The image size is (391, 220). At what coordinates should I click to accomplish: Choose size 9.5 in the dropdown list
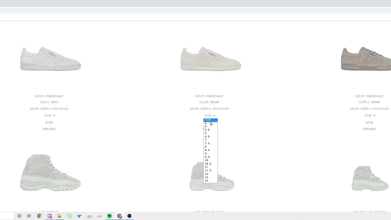point(210,157)
